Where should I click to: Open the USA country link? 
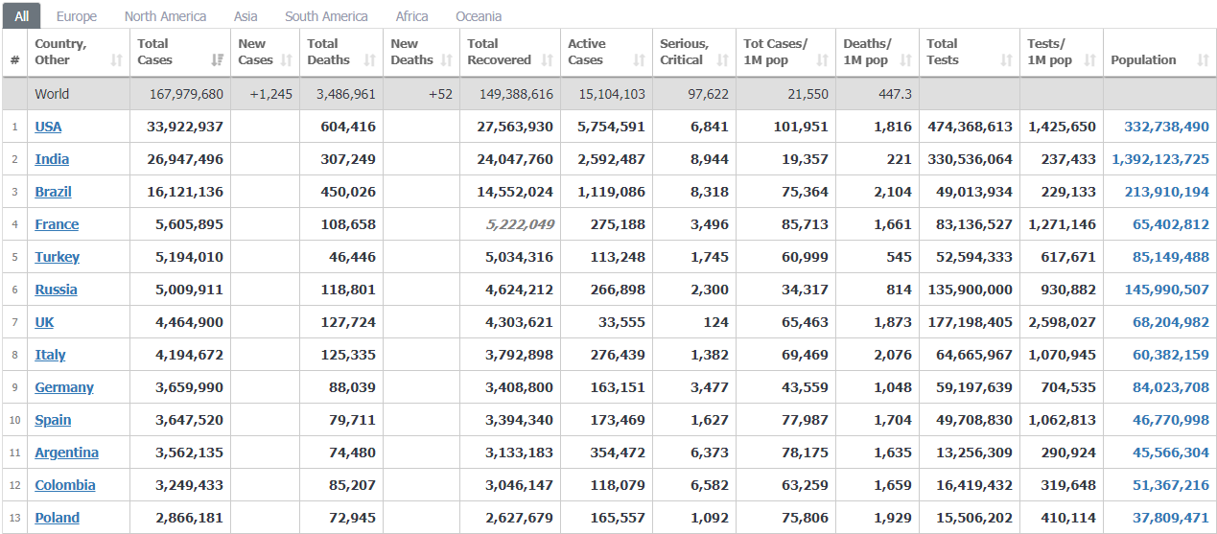coord(48,127)
